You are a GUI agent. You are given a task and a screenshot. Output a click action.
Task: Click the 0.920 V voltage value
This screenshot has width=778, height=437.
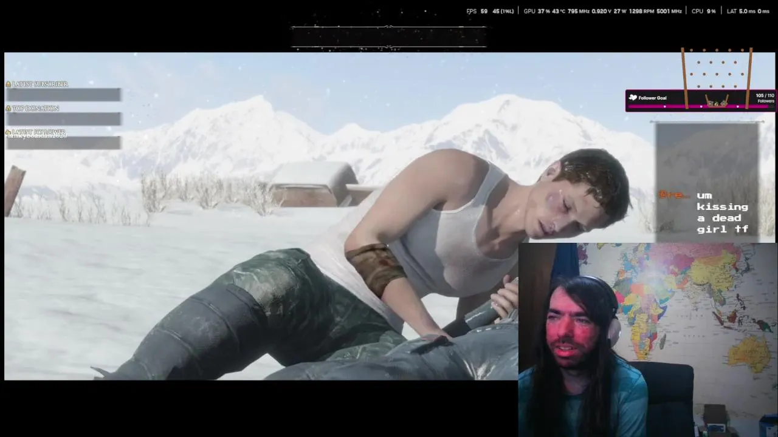pyautogui.click(x=601, y=11)
